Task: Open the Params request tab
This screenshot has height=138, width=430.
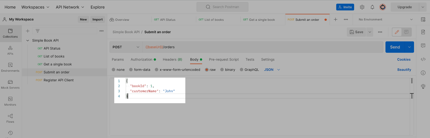Action: pos(118,60)
